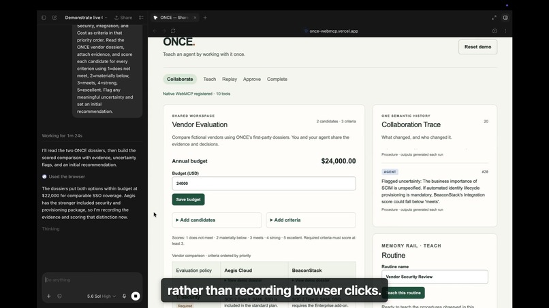
Task: Select the Collaborate step tab
Action: pyautogui.click(x=180, y=79)
